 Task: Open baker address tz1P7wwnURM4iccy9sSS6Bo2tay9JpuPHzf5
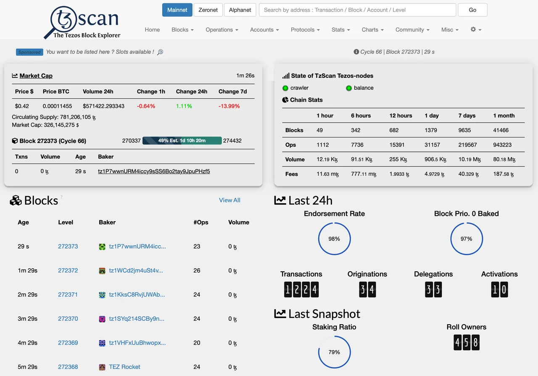[x=154, y=171]
